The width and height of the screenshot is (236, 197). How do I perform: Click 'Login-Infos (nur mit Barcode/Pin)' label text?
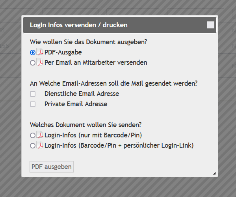pyautogui.click(x=93, y=135)
